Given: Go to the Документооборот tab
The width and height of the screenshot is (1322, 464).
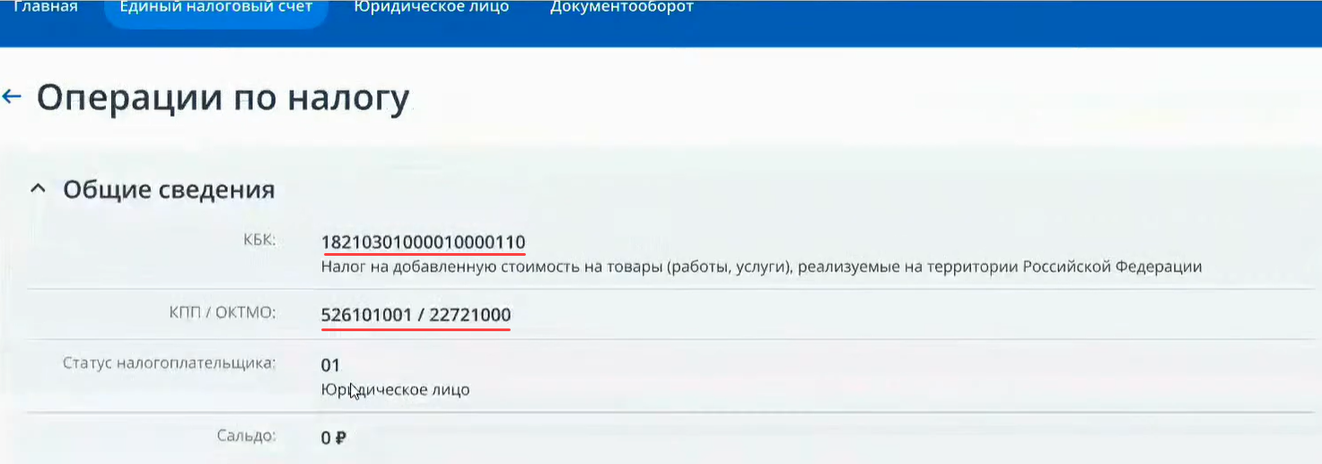Looking at the screenshot, I should coord(621,7).
